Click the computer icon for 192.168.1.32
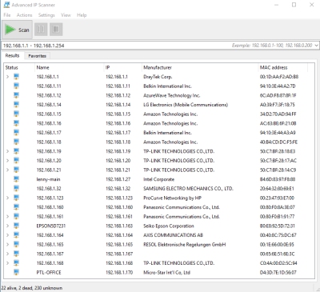320x292 pixels. (x=16, y=189)
